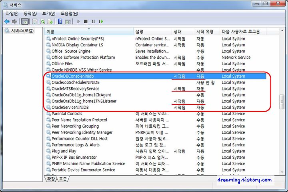Select Peer Name Resolution Protocol service

point(156,120)
